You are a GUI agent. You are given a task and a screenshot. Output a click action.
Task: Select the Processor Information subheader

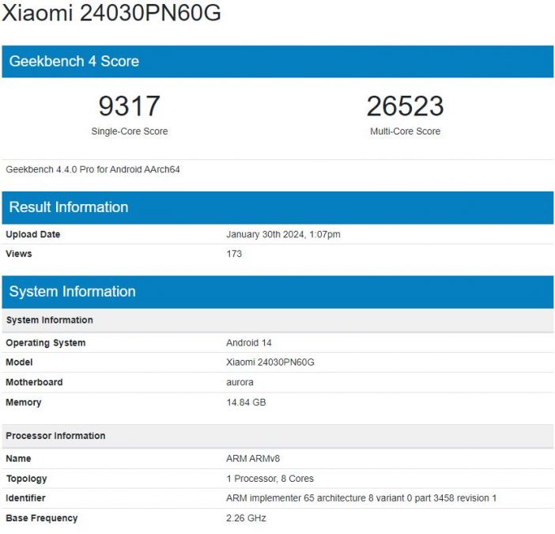coord(277,436)
